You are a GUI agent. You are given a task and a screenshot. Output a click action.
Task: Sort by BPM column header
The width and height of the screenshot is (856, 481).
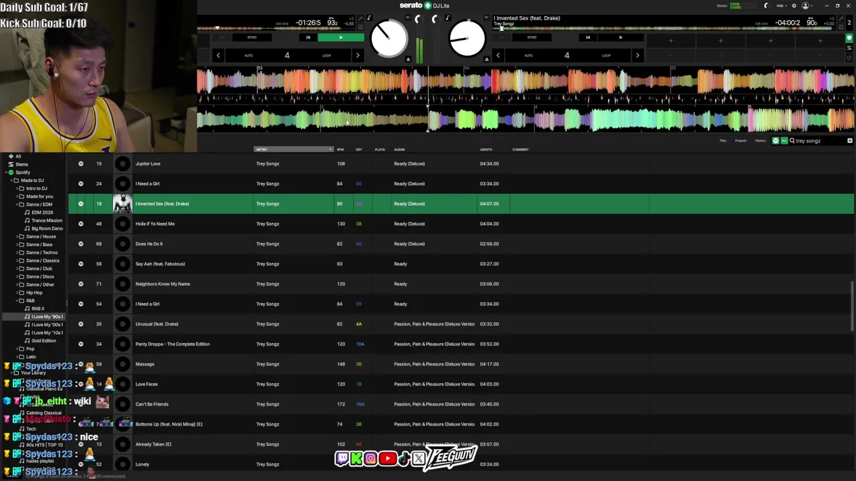click(340, 150)
